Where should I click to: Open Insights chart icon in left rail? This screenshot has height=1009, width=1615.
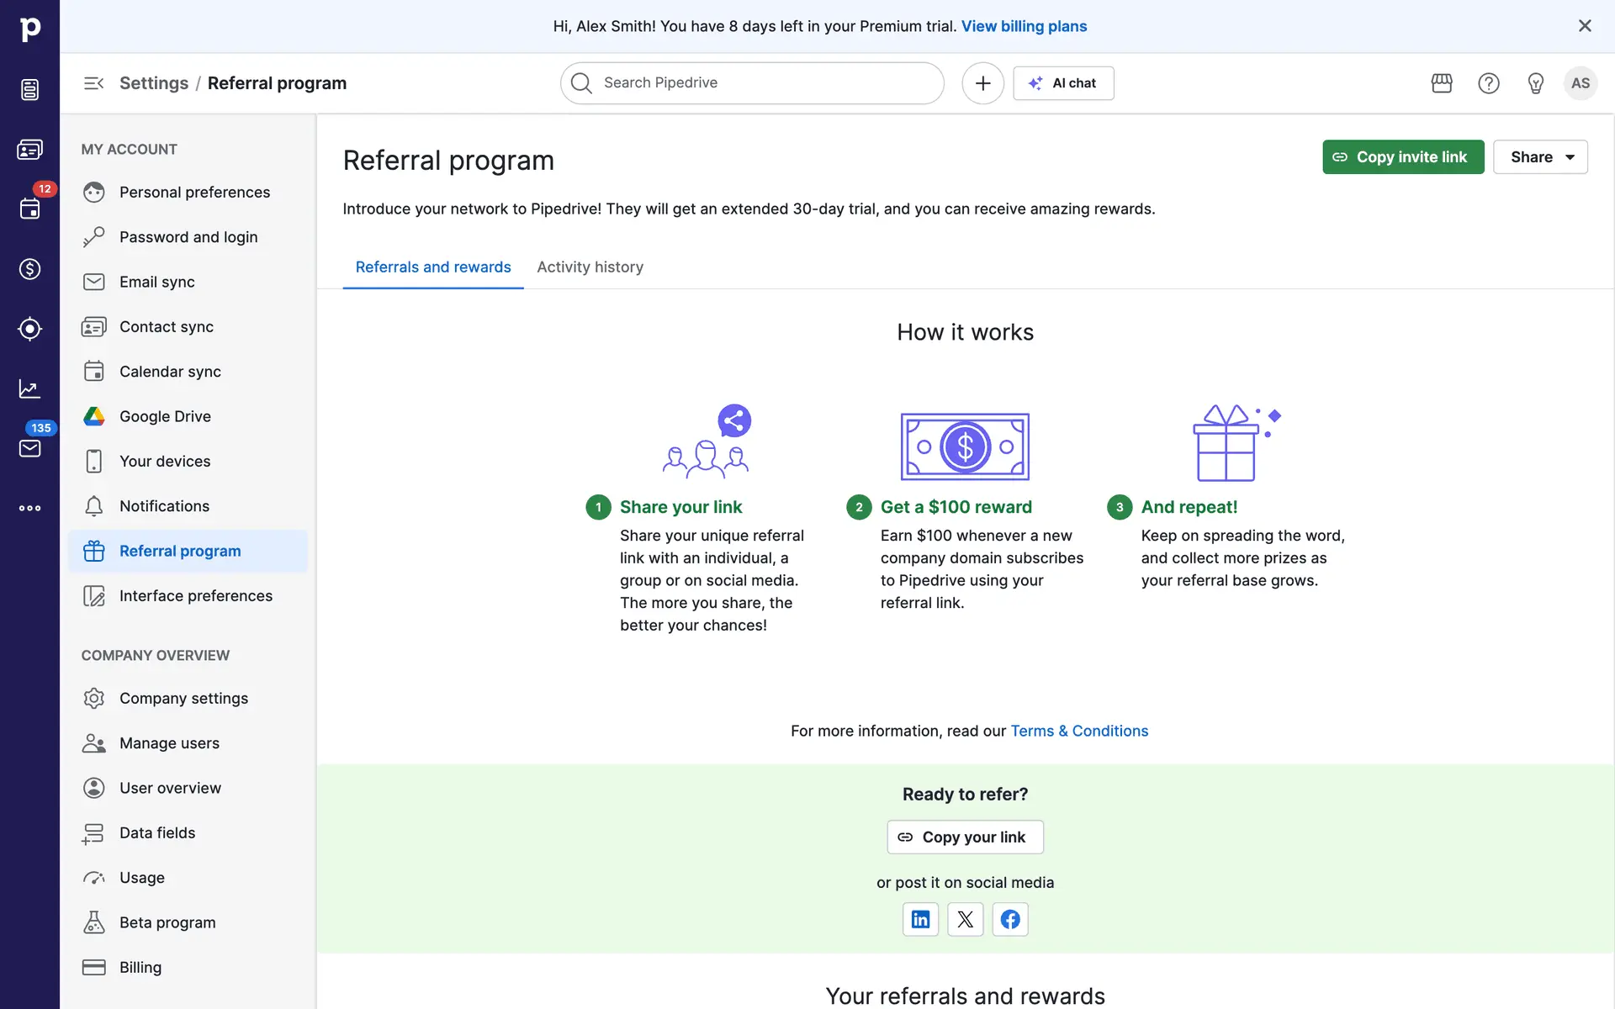pos(29,388)
